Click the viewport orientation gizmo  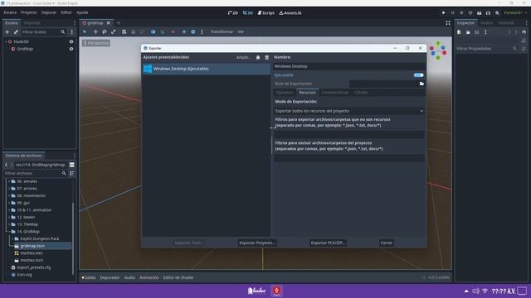coord(438,50)
